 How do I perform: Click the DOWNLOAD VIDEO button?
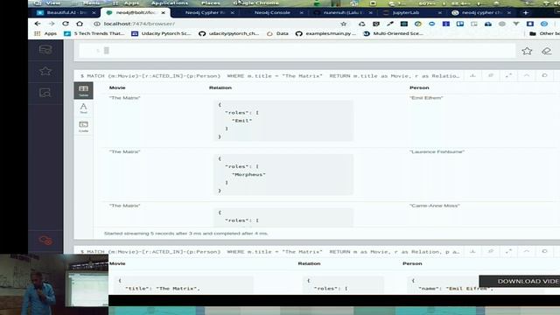point(520,282)
